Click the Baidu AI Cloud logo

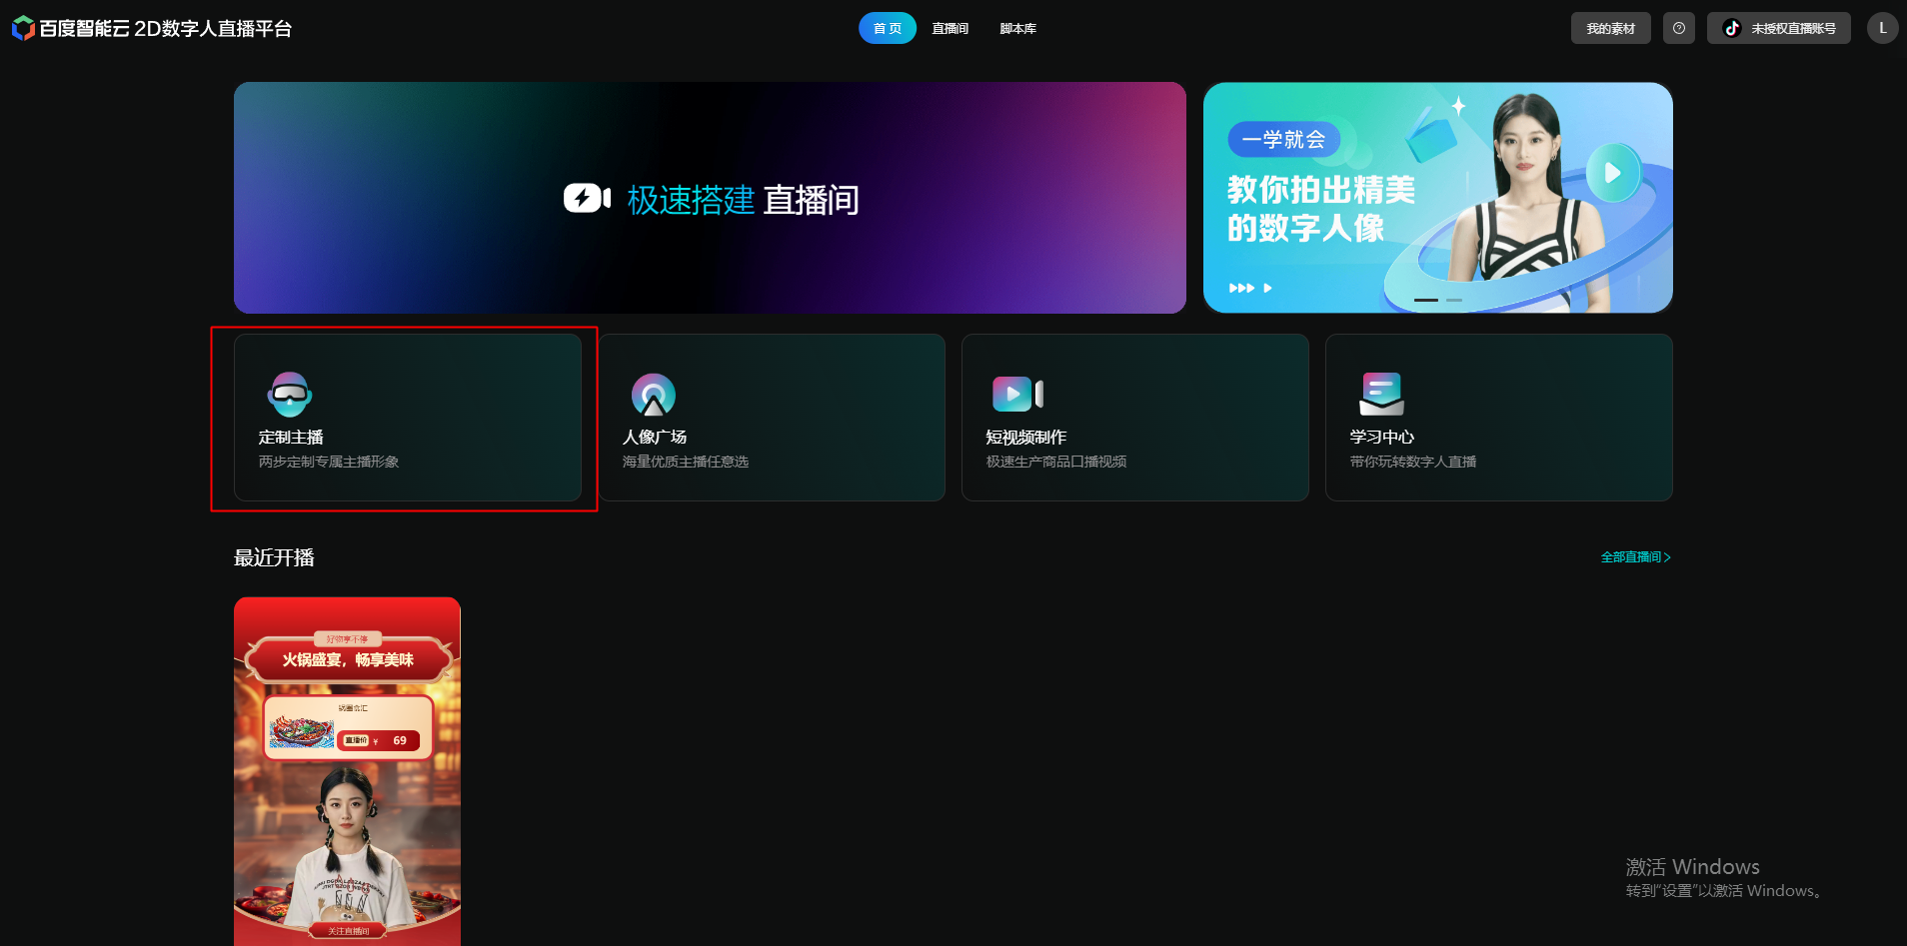(x=22, y=27)
